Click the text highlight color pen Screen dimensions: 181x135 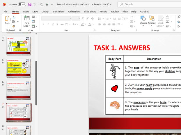pyautogui.click(x=82, y=24)
